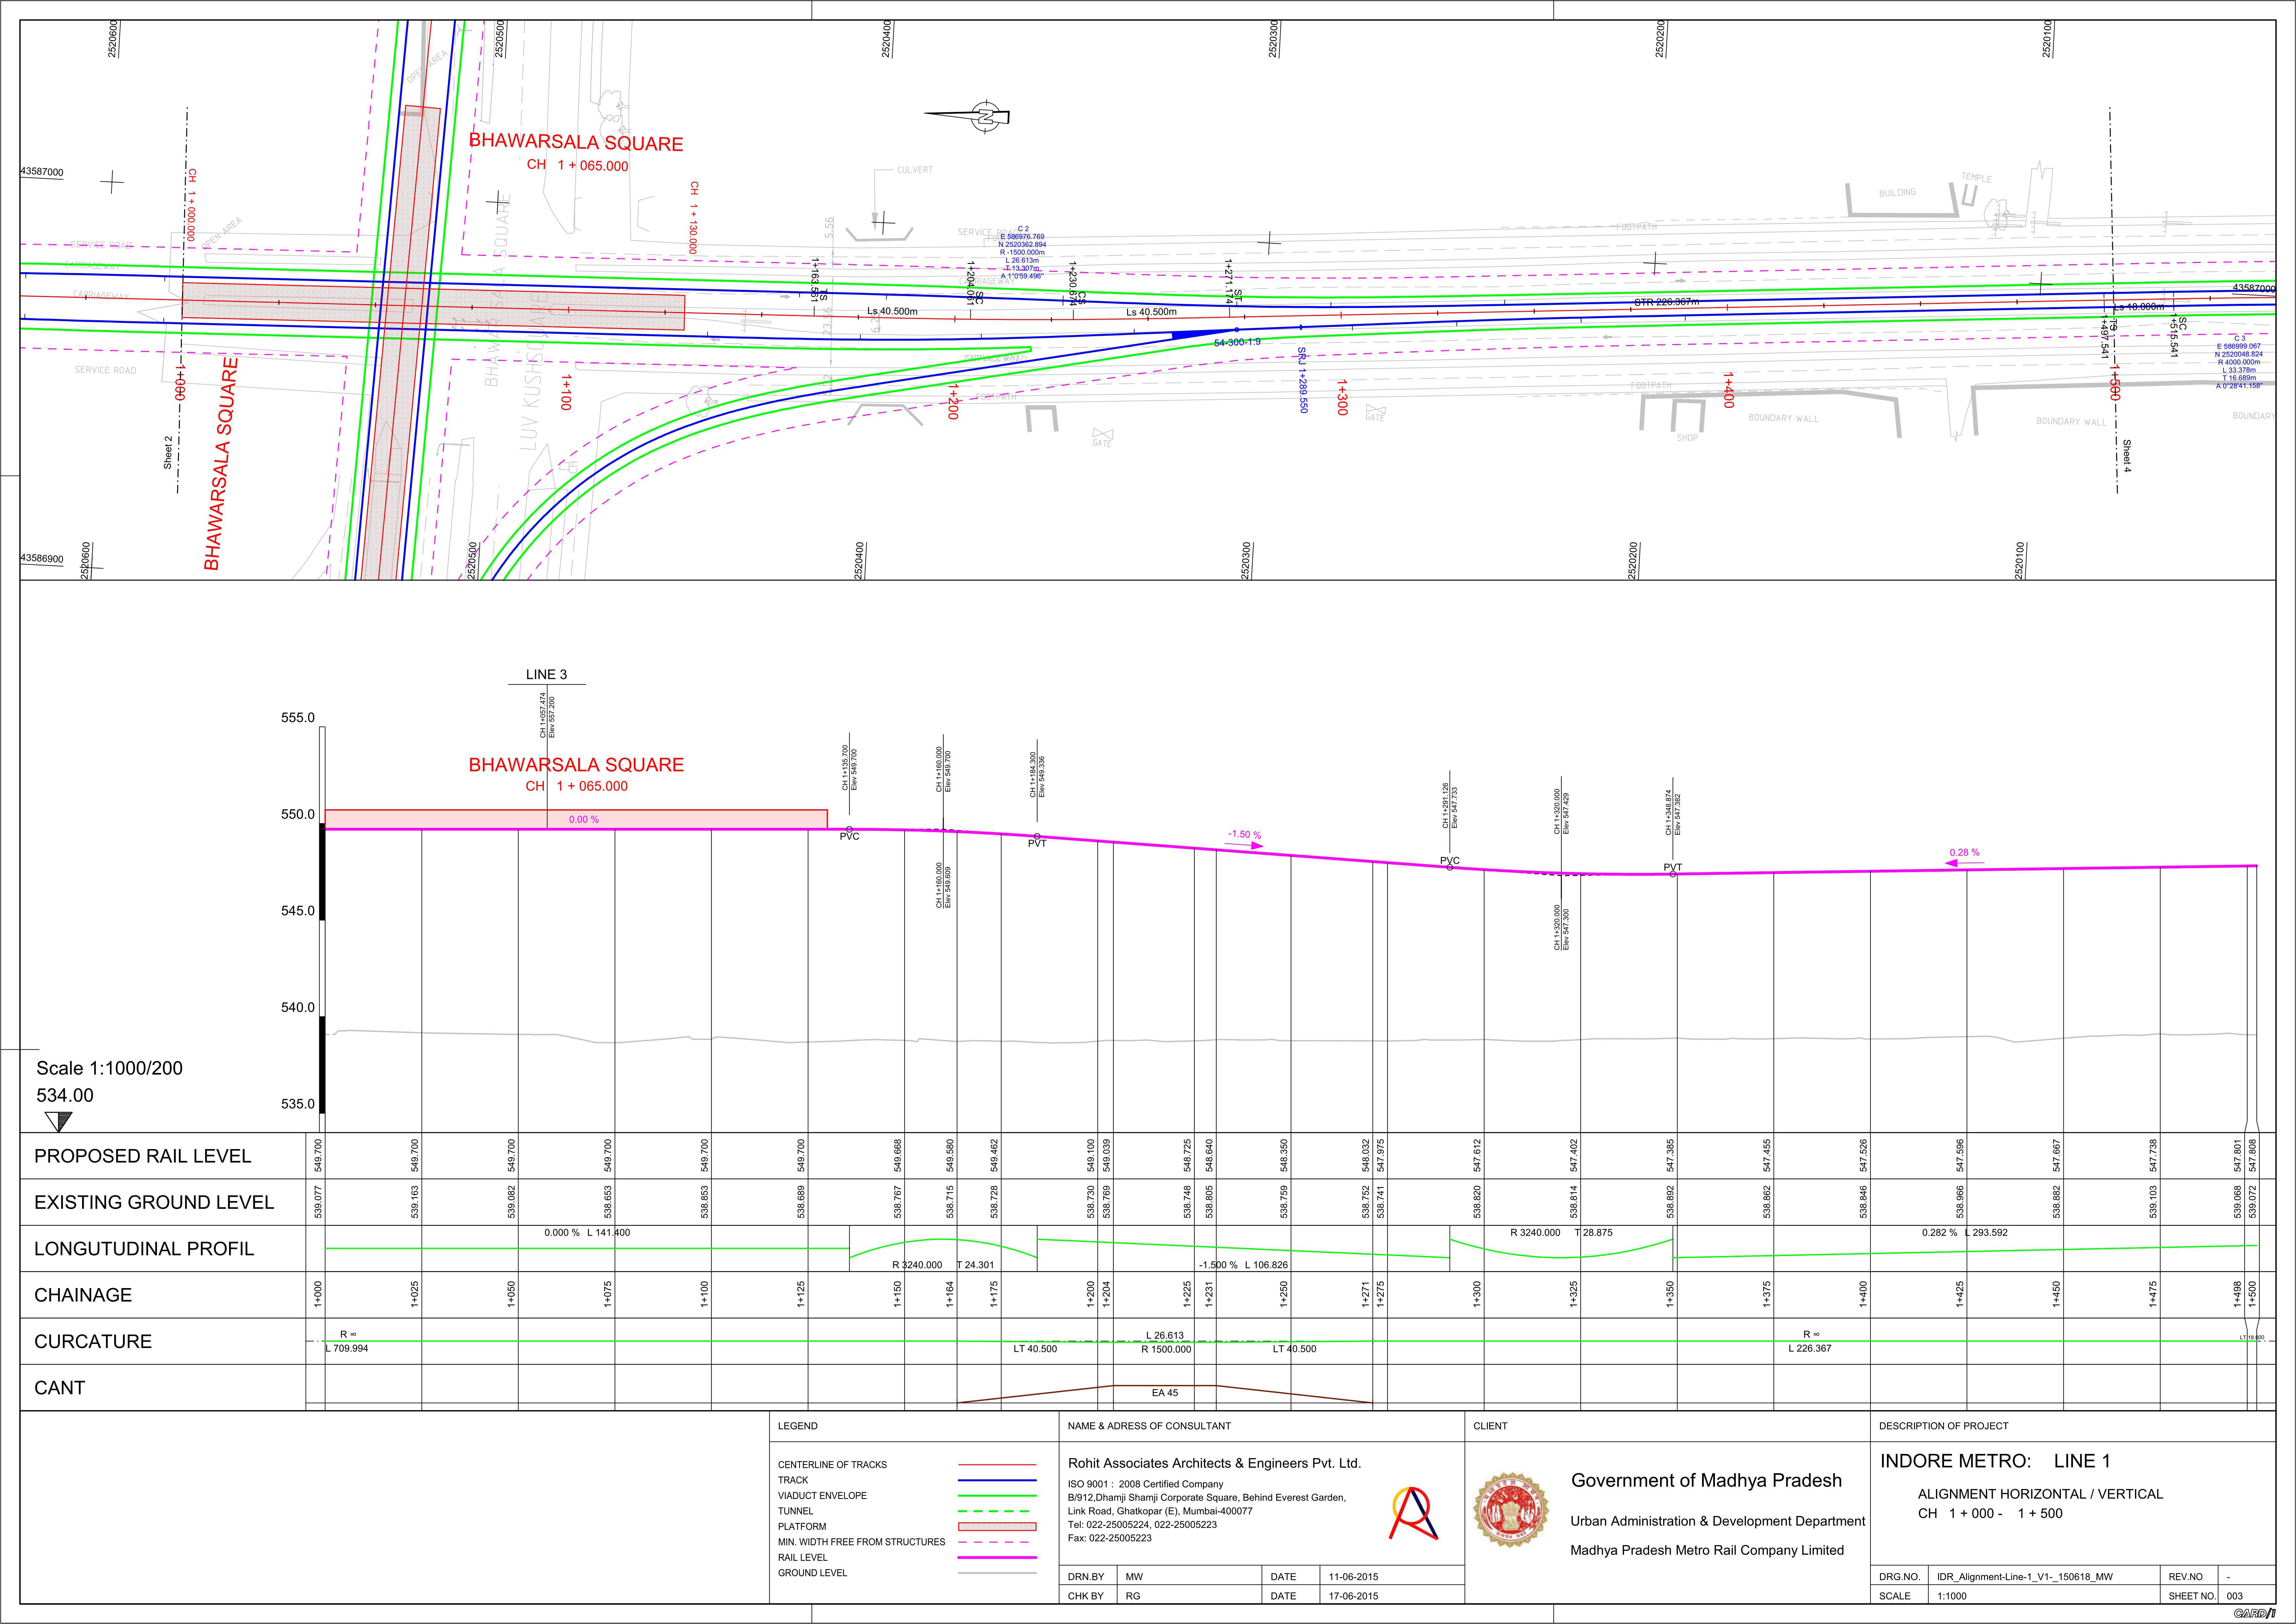This screenshot has height=1624, width=2296.
Task: Click the checked date 17-06-2015
Action: [x=1353, y=1596]
